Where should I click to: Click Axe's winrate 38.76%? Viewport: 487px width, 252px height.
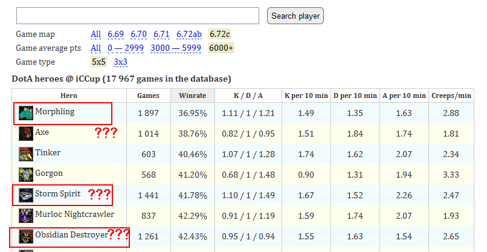(193, 134)
